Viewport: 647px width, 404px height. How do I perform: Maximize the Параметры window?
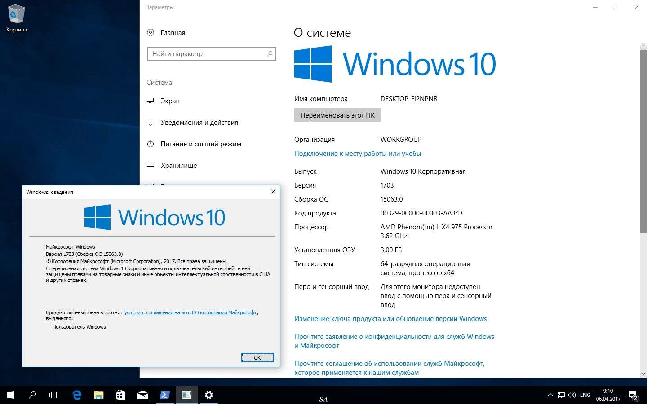[x=616, y=7]
